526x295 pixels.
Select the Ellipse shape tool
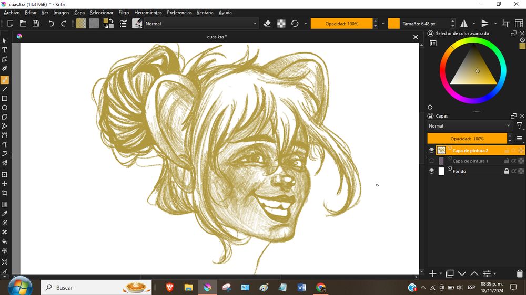point(5,108)
